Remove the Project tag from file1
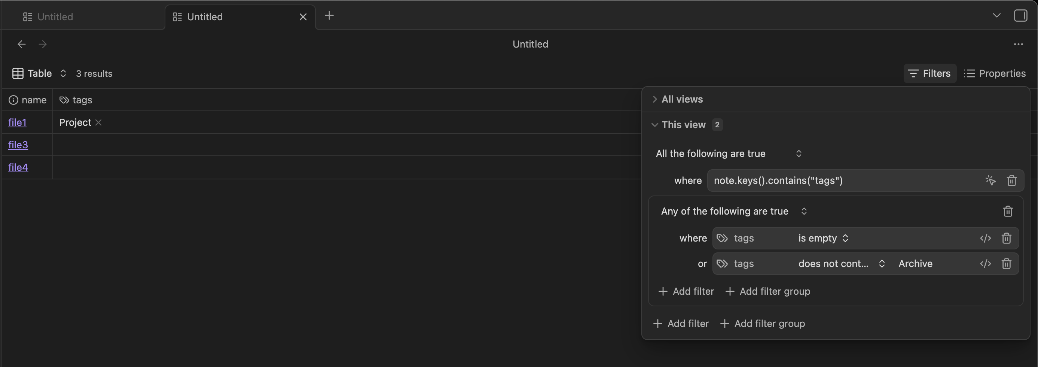The width and height of the screenshot is (1038, 367). click(x=98, y=122)
